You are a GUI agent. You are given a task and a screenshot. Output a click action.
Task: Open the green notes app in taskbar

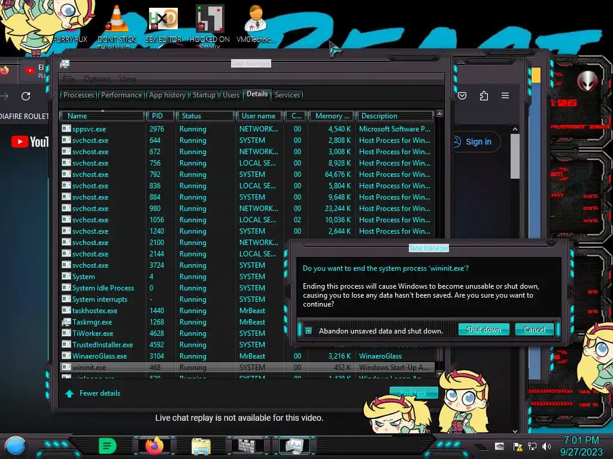click(x=108, y=446)
